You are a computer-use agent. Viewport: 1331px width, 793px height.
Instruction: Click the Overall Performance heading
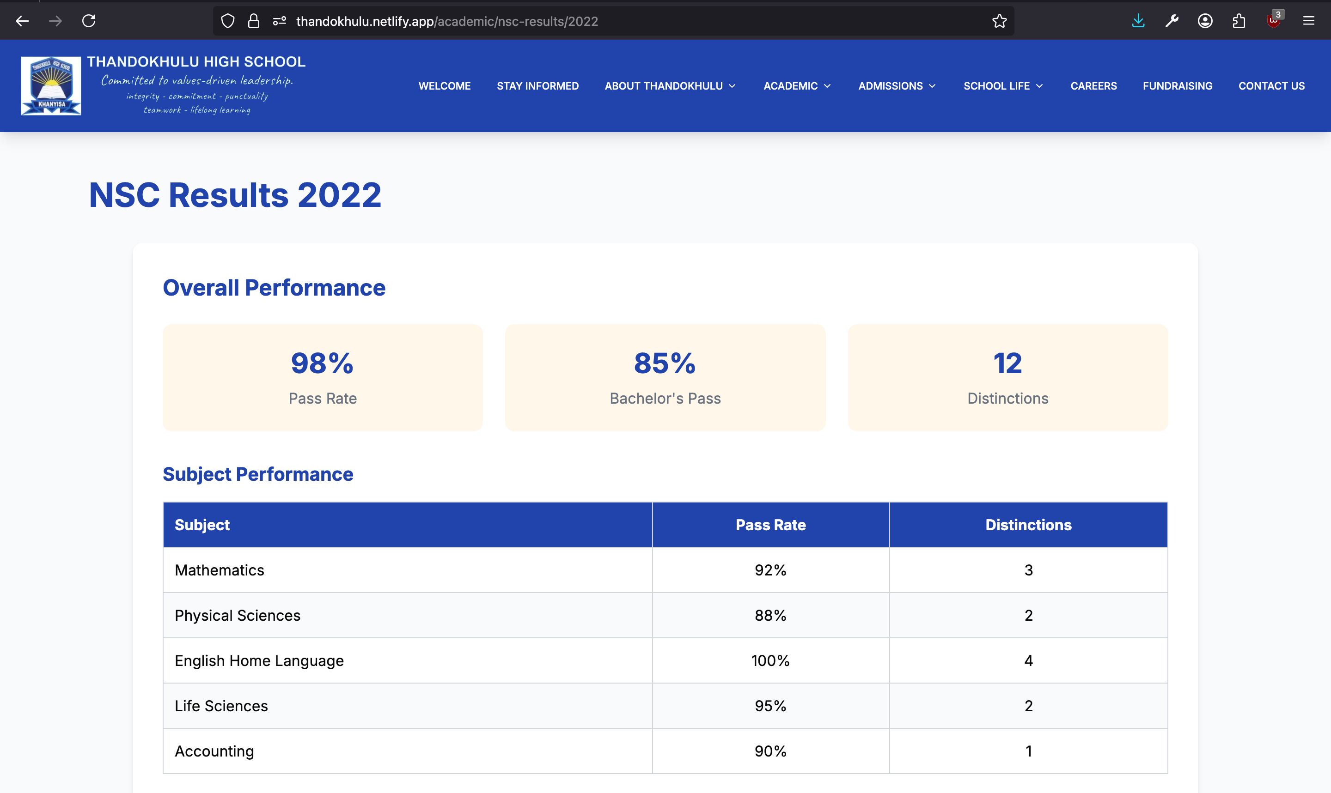(x=274, y=287)
